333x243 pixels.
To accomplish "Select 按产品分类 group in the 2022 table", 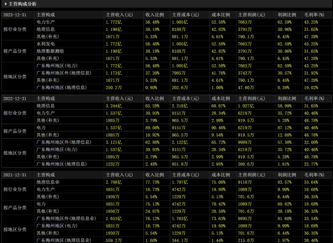I will 15,131.
